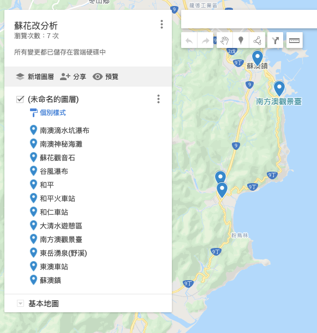Click the pin icon beside 蘇澳鎮 list item

33,280
